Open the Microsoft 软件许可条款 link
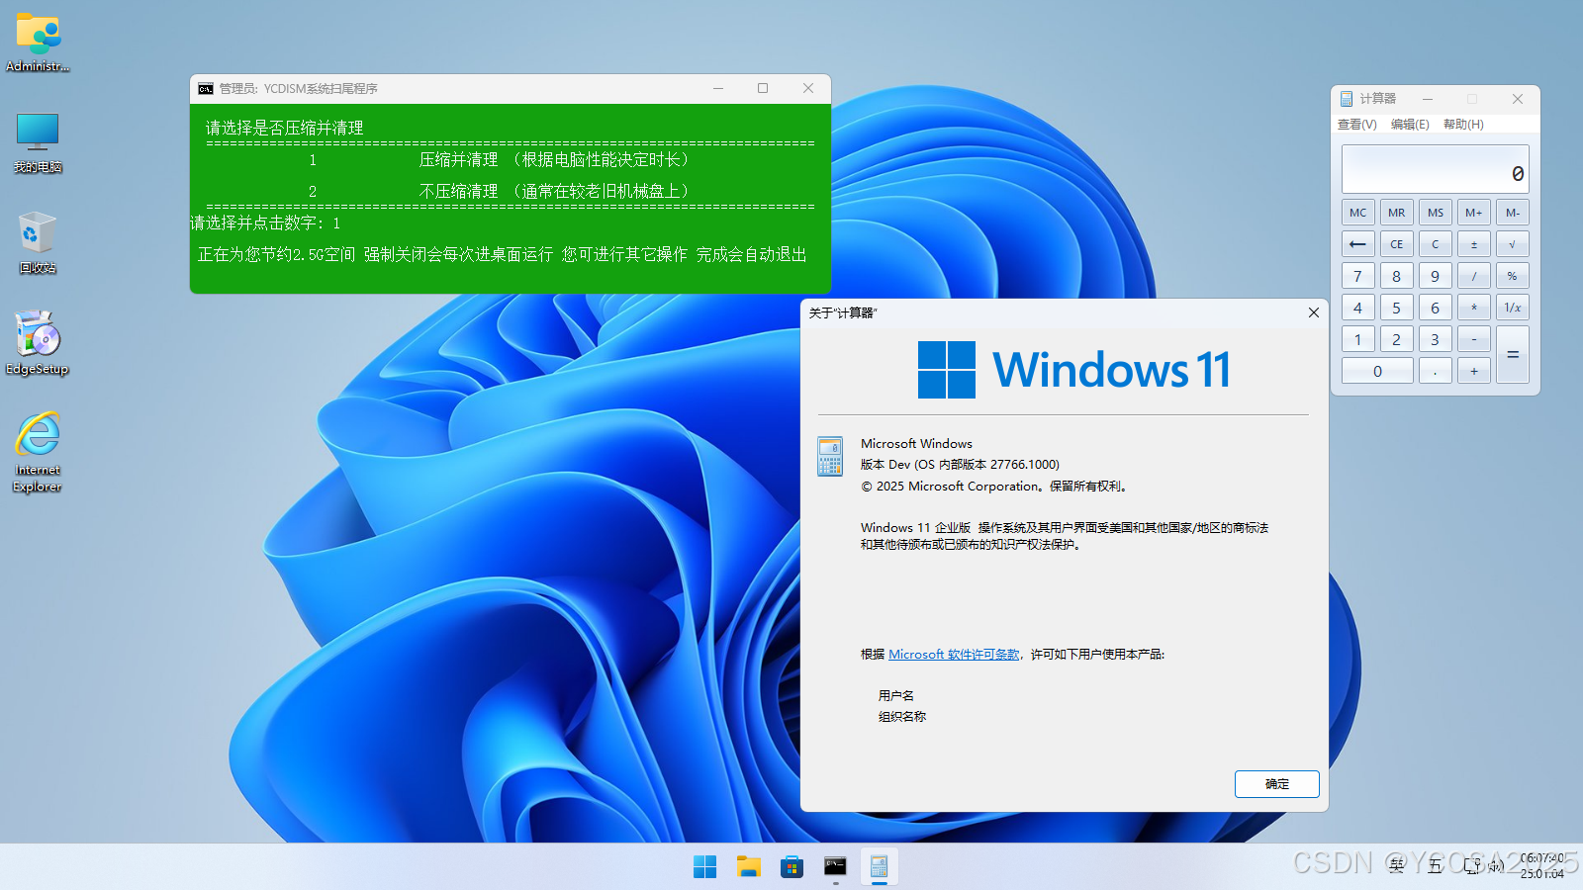The width and height of the screenshot is (1583, 890). click(x=954, y=655)
